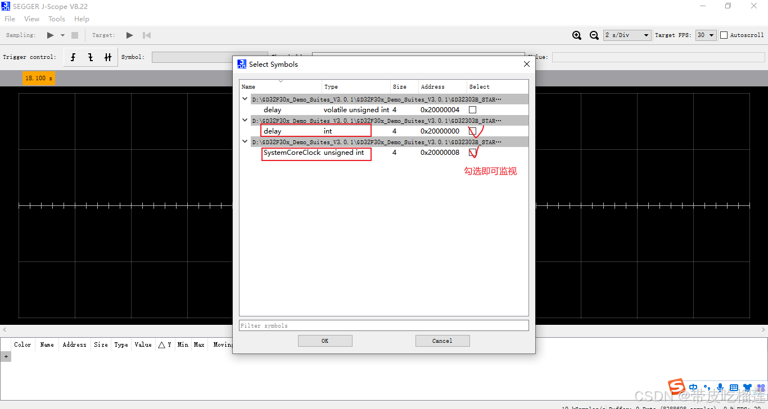Image resolution: width=768 pixels, height=409 pixels.
Task: Tick checkbox for int delay at 0x20000000
Action: (473, 131)
